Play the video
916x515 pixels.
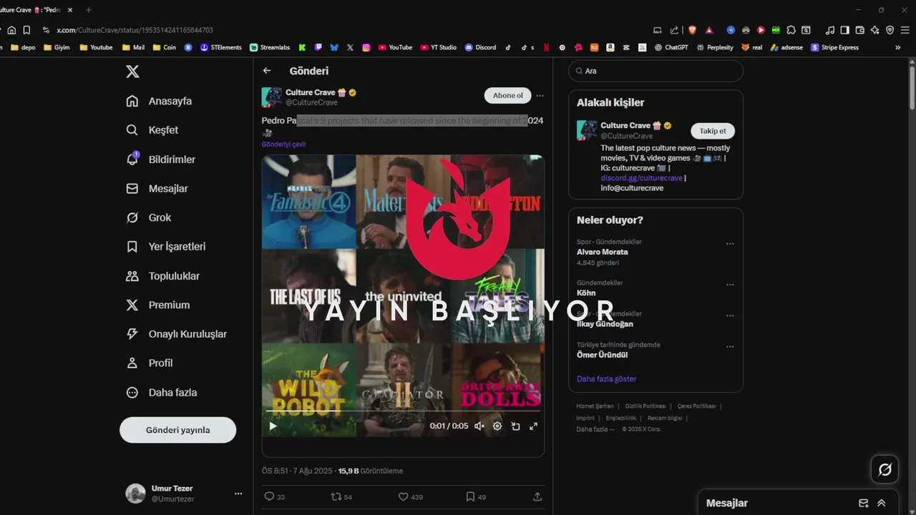coord(273,426)
